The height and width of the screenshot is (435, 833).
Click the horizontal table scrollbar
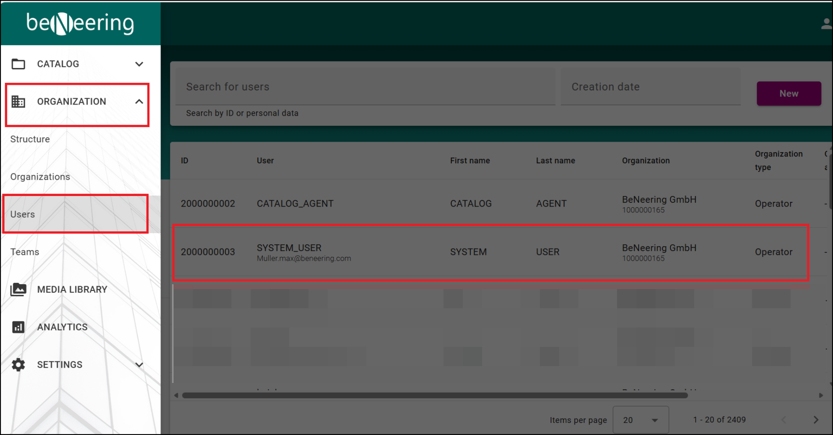(x=435, y=395)
